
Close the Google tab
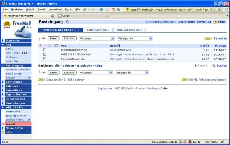point(107,16)
